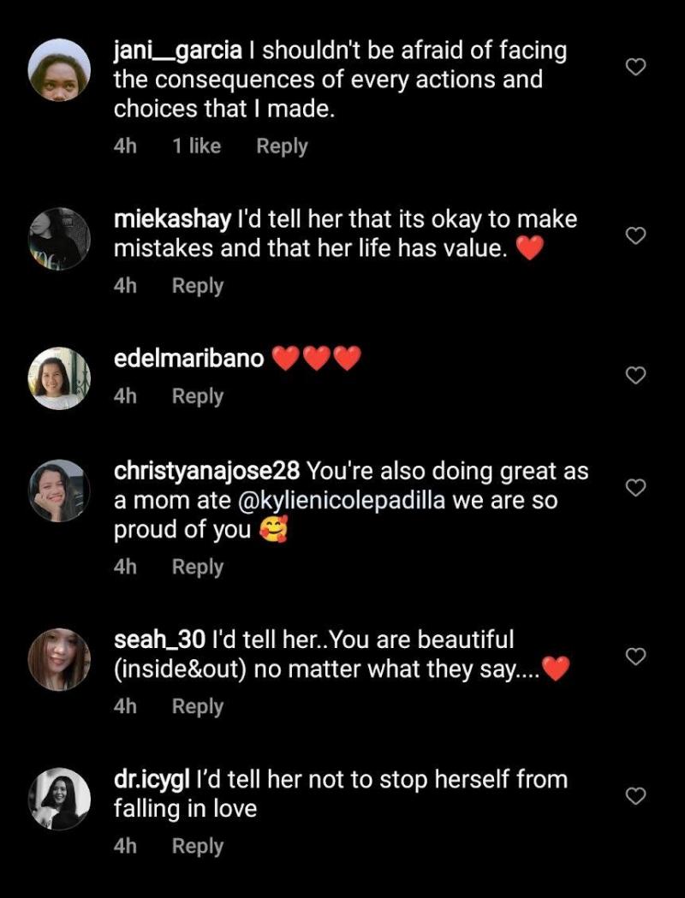Open miekashay's profile avatar
685x898 pixels.
60,238
